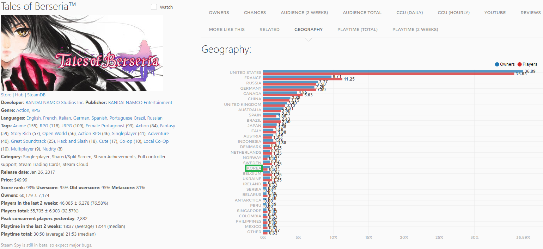Switch to the Reviews tab
This screenshot has height=249, width=543.
point(531,13)
